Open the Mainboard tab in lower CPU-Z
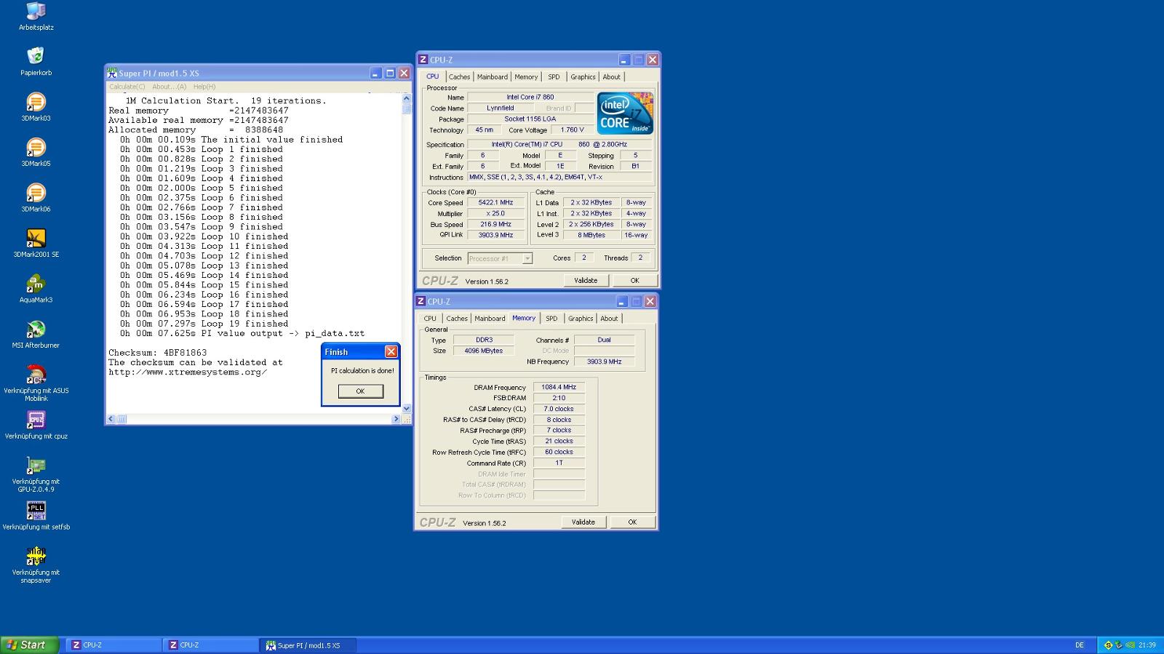This screenshot has width=1164, height=654. [490, 318]
